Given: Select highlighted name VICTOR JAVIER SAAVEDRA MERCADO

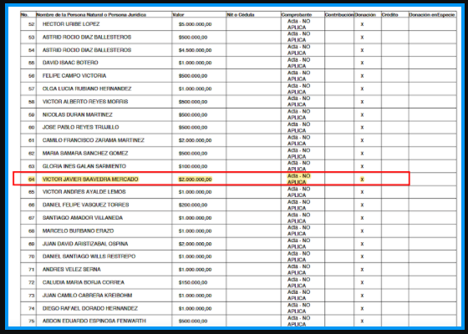Looking at the screenshot, I should (x=90, y=180).
